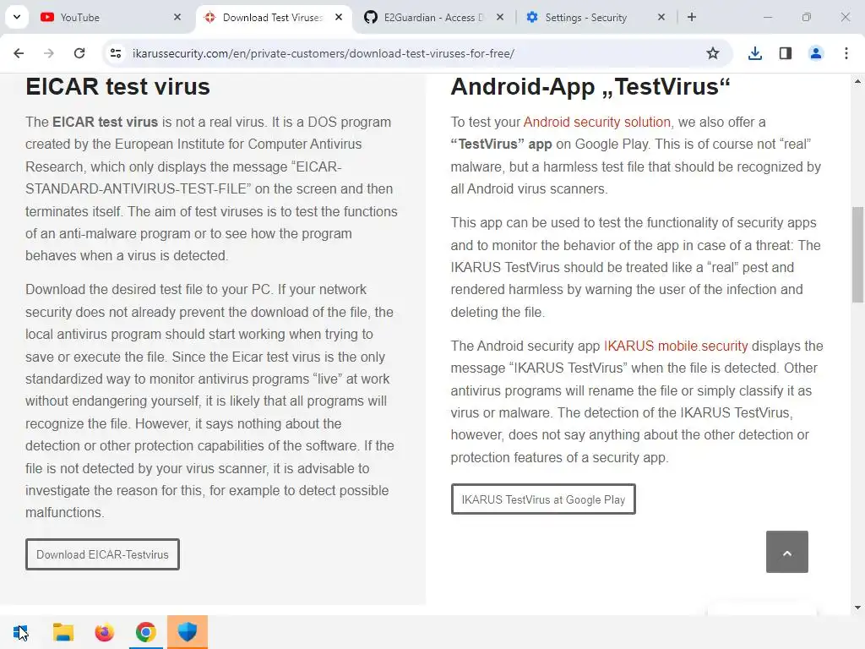The image size is (865, 649).
Task: Close the Settings - Security tab
Action: pos(661,17)
